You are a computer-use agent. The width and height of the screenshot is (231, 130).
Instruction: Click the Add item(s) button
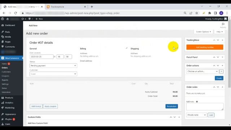pyautogui.click(x=36, y=106)
